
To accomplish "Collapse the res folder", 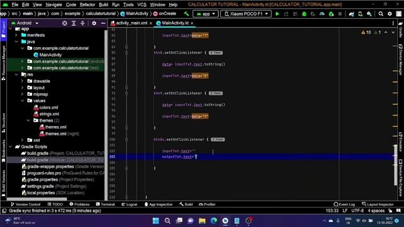I will [x=16, y=74].
